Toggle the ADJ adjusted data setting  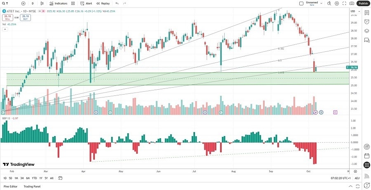coord(357,178)
